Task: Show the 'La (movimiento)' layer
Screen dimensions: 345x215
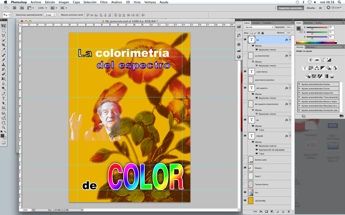Action: [245, 55]
